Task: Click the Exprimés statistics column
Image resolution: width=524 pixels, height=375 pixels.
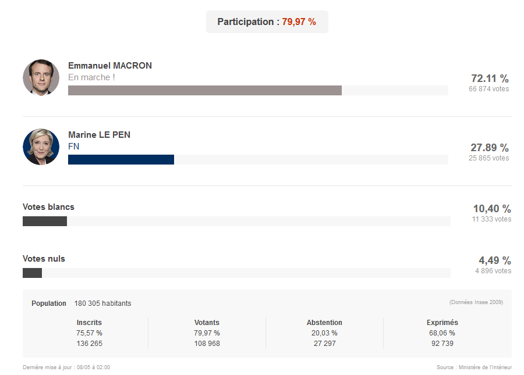Action: point(442,333)
